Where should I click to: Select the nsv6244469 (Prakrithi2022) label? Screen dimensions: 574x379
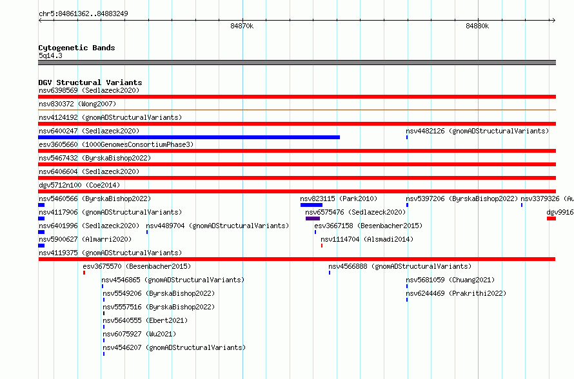[x=456, y=293]
